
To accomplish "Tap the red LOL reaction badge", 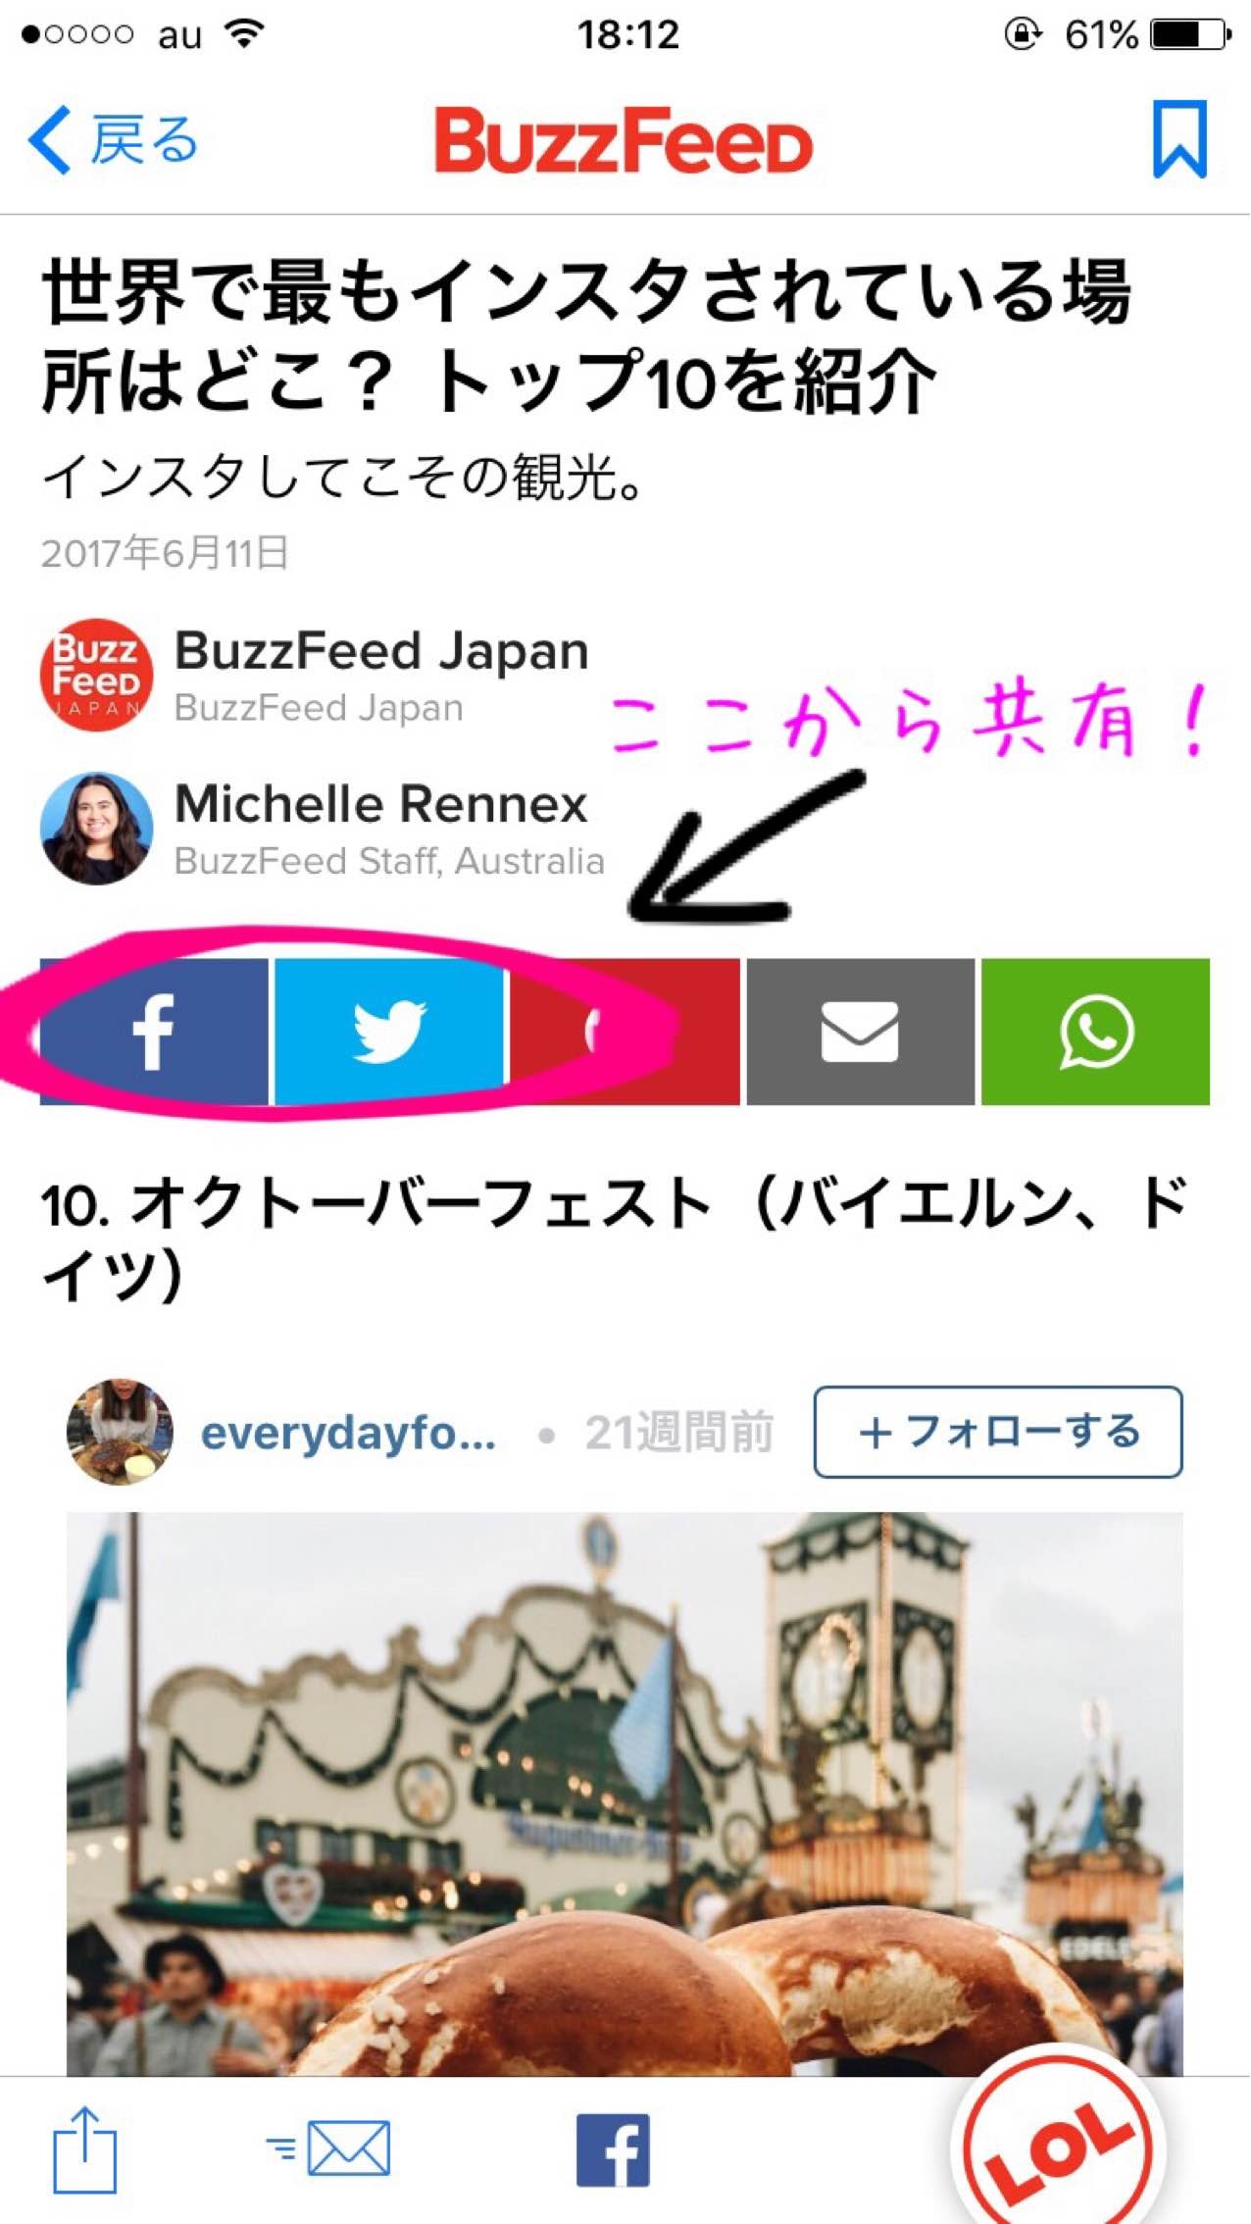I will click(x=1059, y=2143).
